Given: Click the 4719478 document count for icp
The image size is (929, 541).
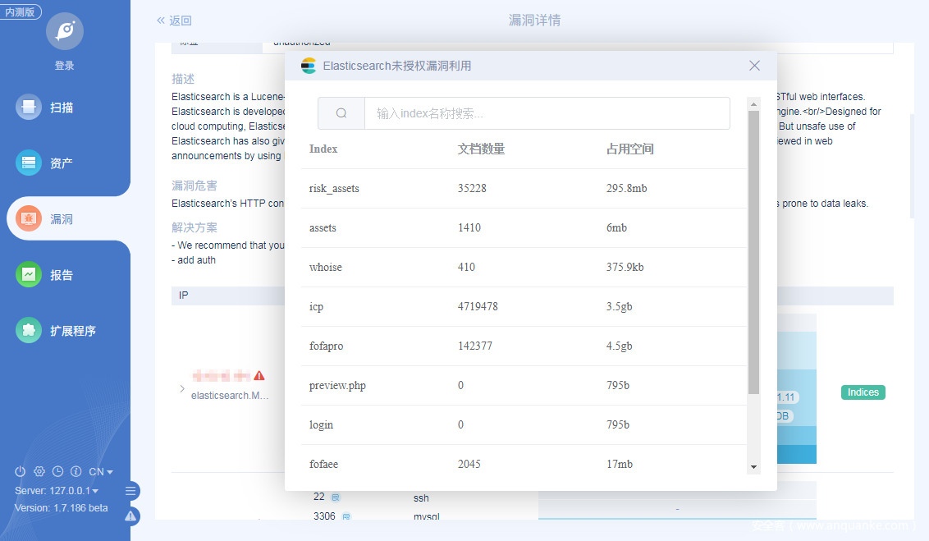Looking at the screenshot, I should pos(478,306).
